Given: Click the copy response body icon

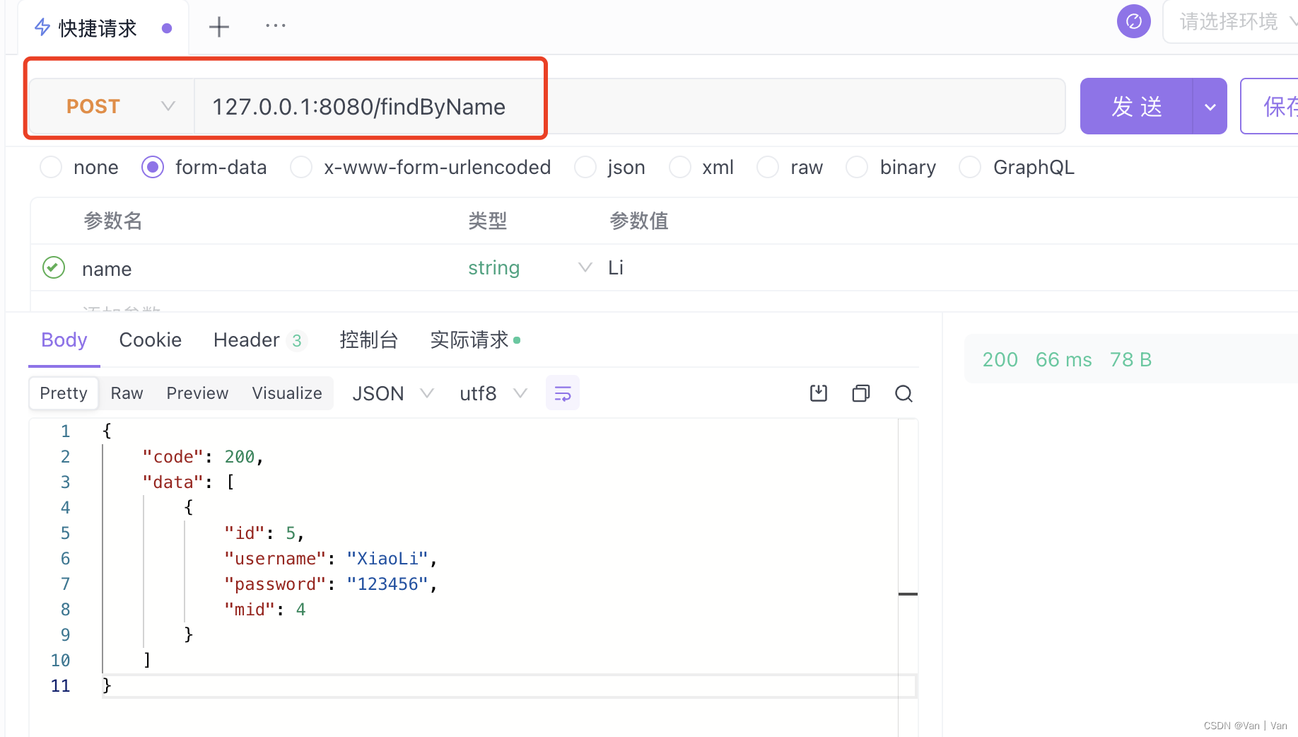Looking at the screenshot, I should pos(860,393).
